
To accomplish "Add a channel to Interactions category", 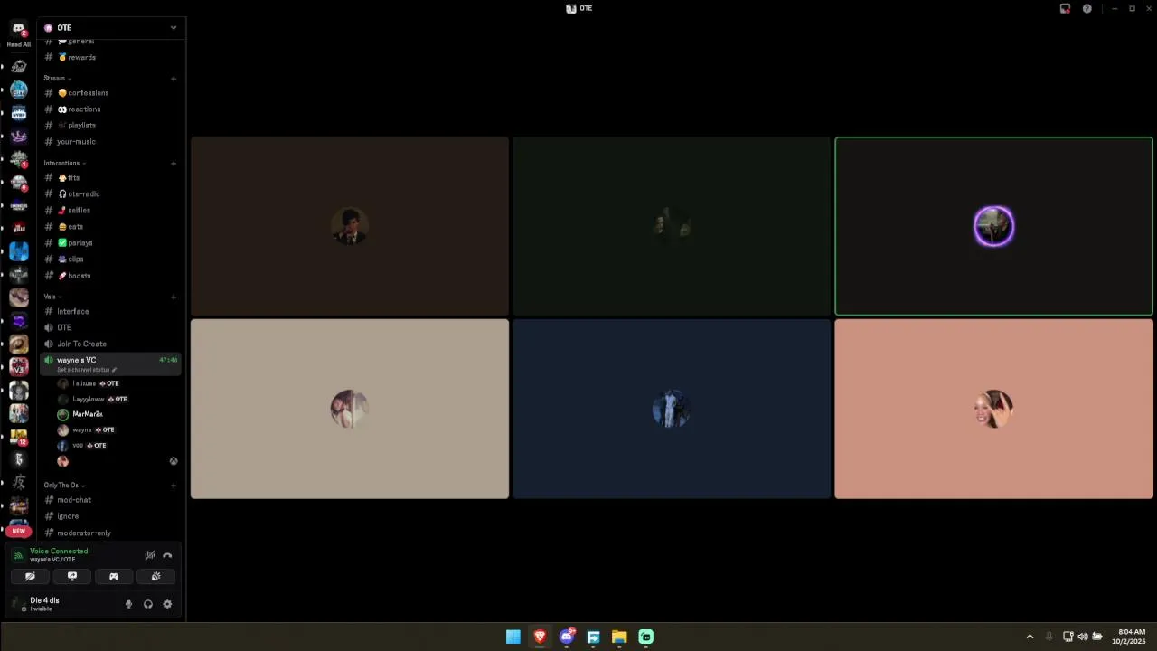I will click(174, 164).
